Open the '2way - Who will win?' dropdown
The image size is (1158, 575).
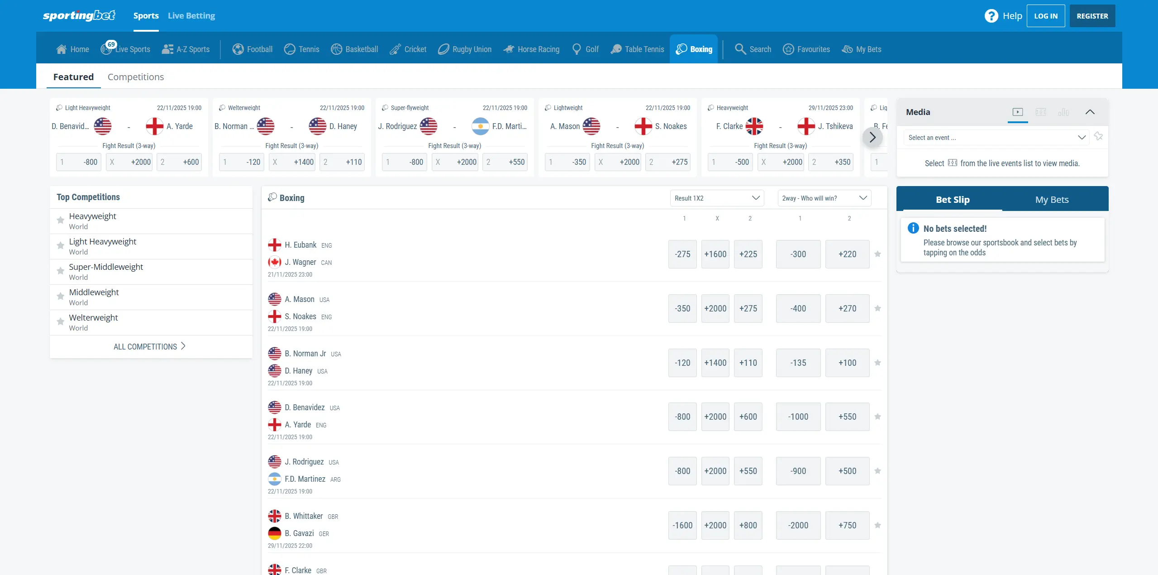click(823, 198)
